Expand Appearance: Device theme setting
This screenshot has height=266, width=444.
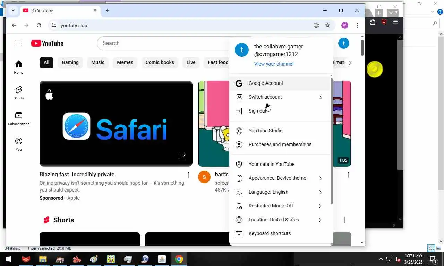(x=280, y=178)
